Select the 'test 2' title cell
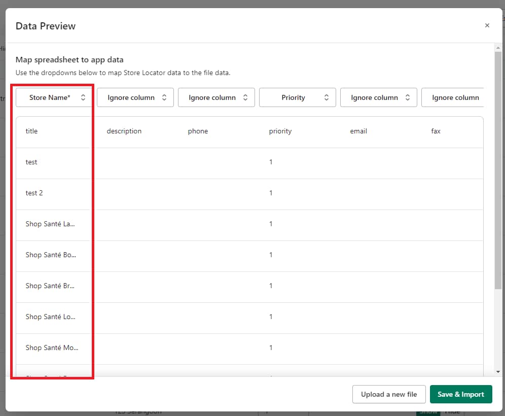 click(34, 193)
